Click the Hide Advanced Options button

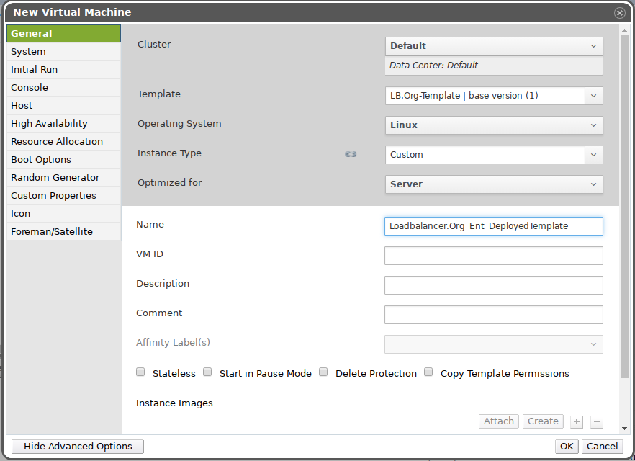pos(78,447)
